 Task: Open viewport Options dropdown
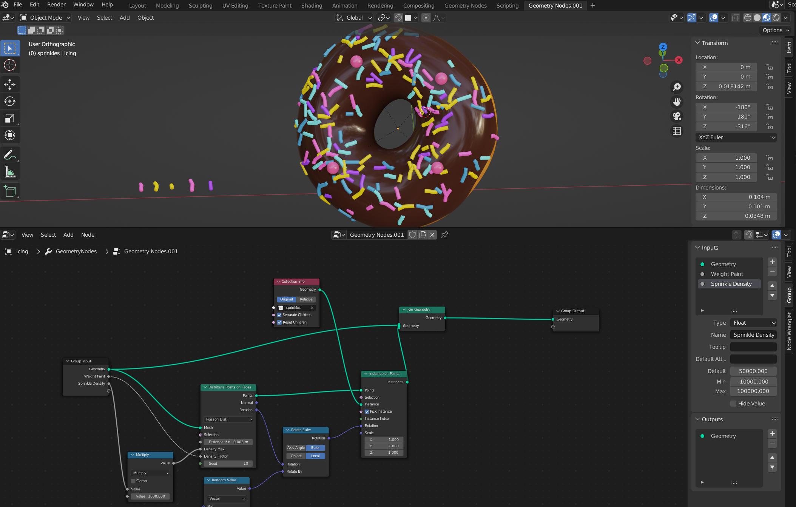[x=775, y=30]
